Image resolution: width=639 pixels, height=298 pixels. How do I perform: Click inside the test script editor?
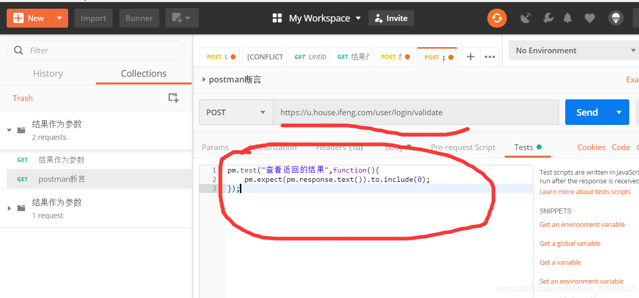(x=379, y=230)
